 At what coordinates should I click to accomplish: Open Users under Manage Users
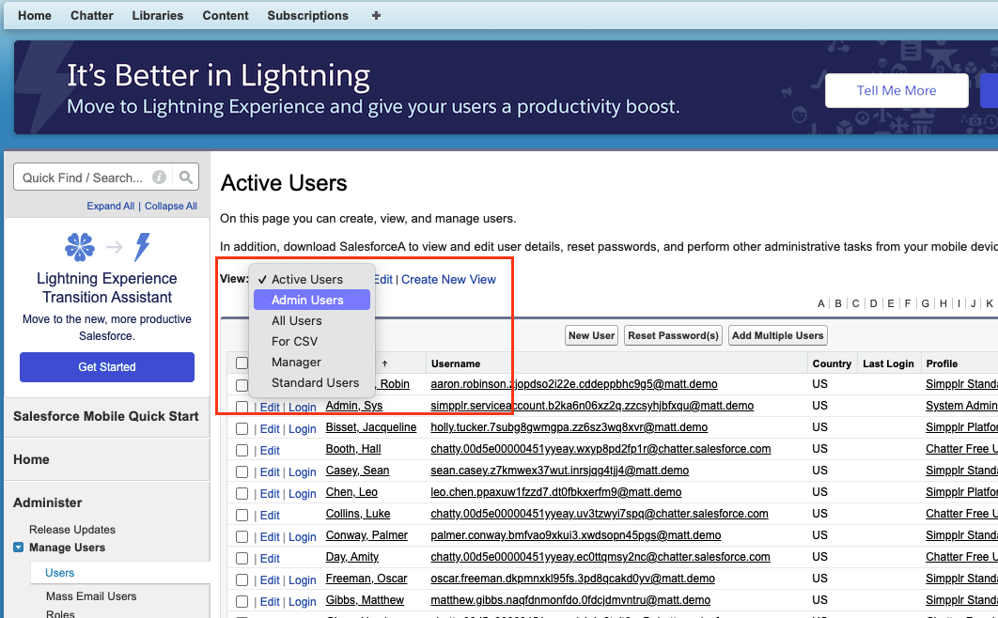click(60, 573)
